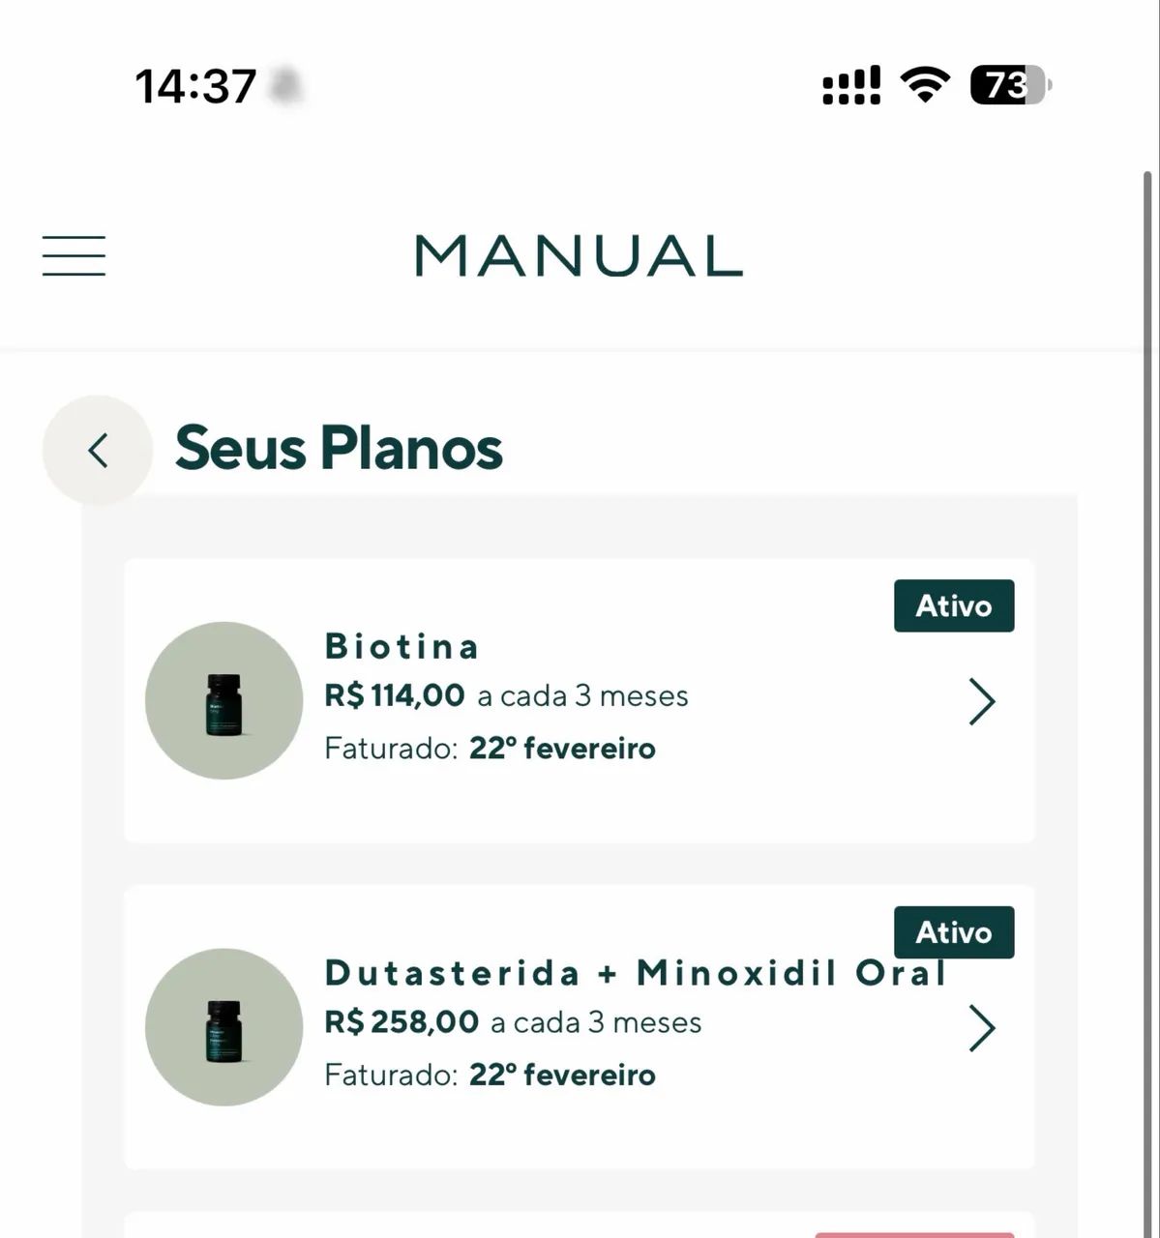
Task: Expand the Dutasterida + Minoxidil Oral chevron
Action: tap(981, 1028)
